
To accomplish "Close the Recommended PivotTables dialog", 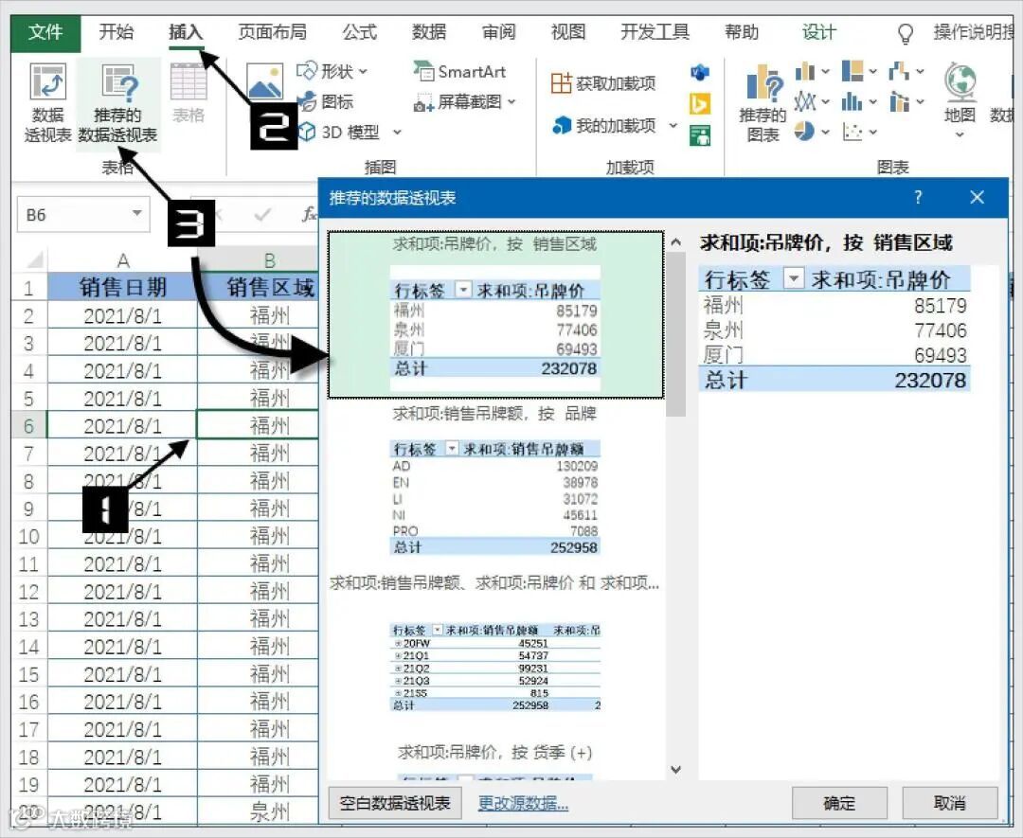I will pyautogui.click(x=977, y=197).
